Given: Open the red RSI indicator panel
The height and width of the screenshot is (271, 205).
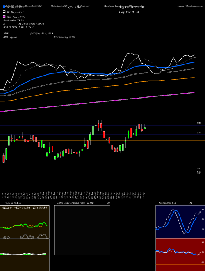Looking at the screenshot, I should tap(180, 255).
